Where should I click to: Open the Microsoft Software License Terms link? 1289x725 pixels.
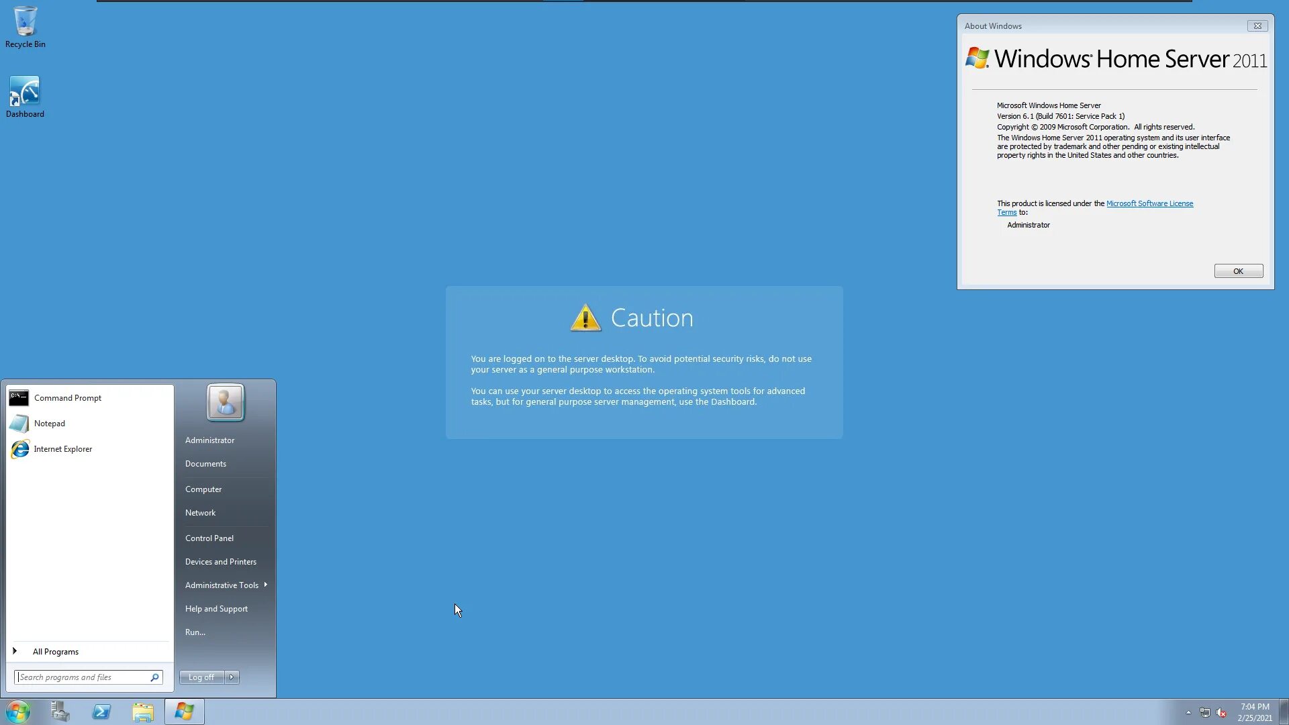[x=1149, y=203]
